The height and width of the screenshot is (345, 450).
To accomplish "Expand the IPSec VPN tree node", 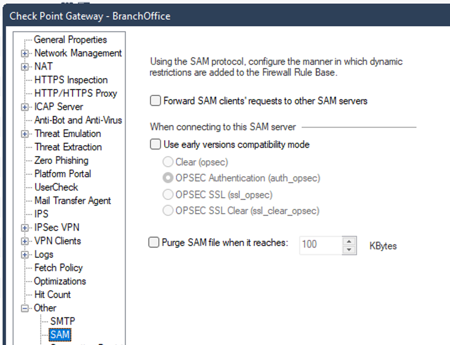I will [x=25, y=228].
